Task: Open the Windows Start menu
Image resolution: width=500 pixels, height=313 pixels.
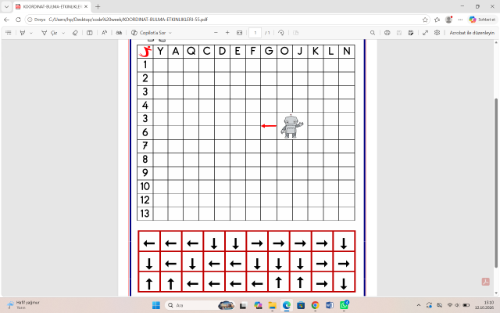Action: [156, 305]
